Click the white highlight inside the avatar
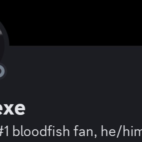This screenshot has width=142, height=142. 1,32
